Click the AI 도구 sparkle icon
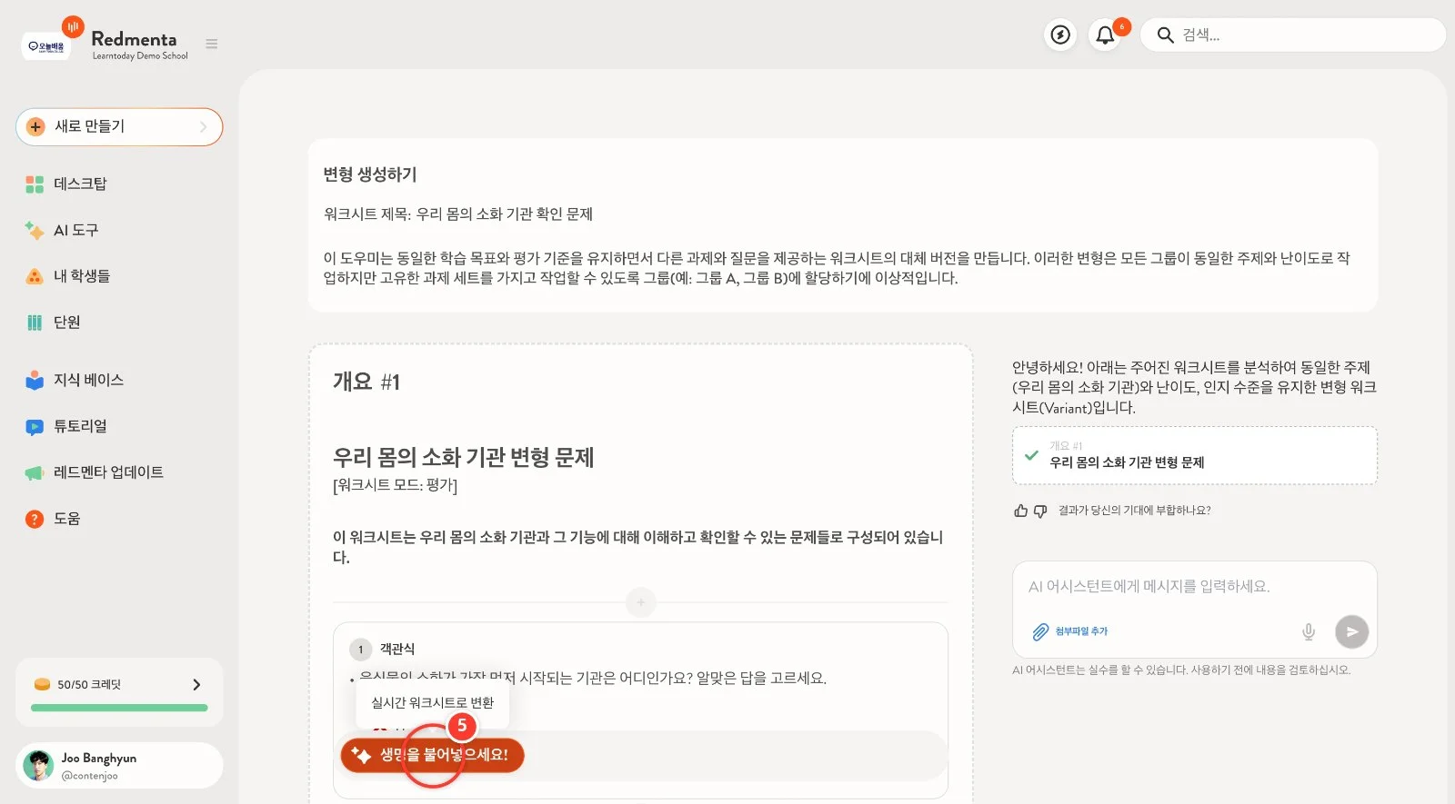Screen dimensions: 1455x804 pyautogui.click(x=35, y=231)
